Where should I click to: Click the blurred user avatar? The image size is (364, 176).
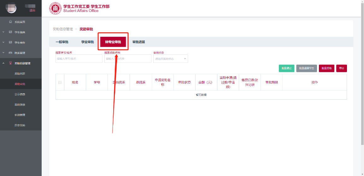click(12, 8)
